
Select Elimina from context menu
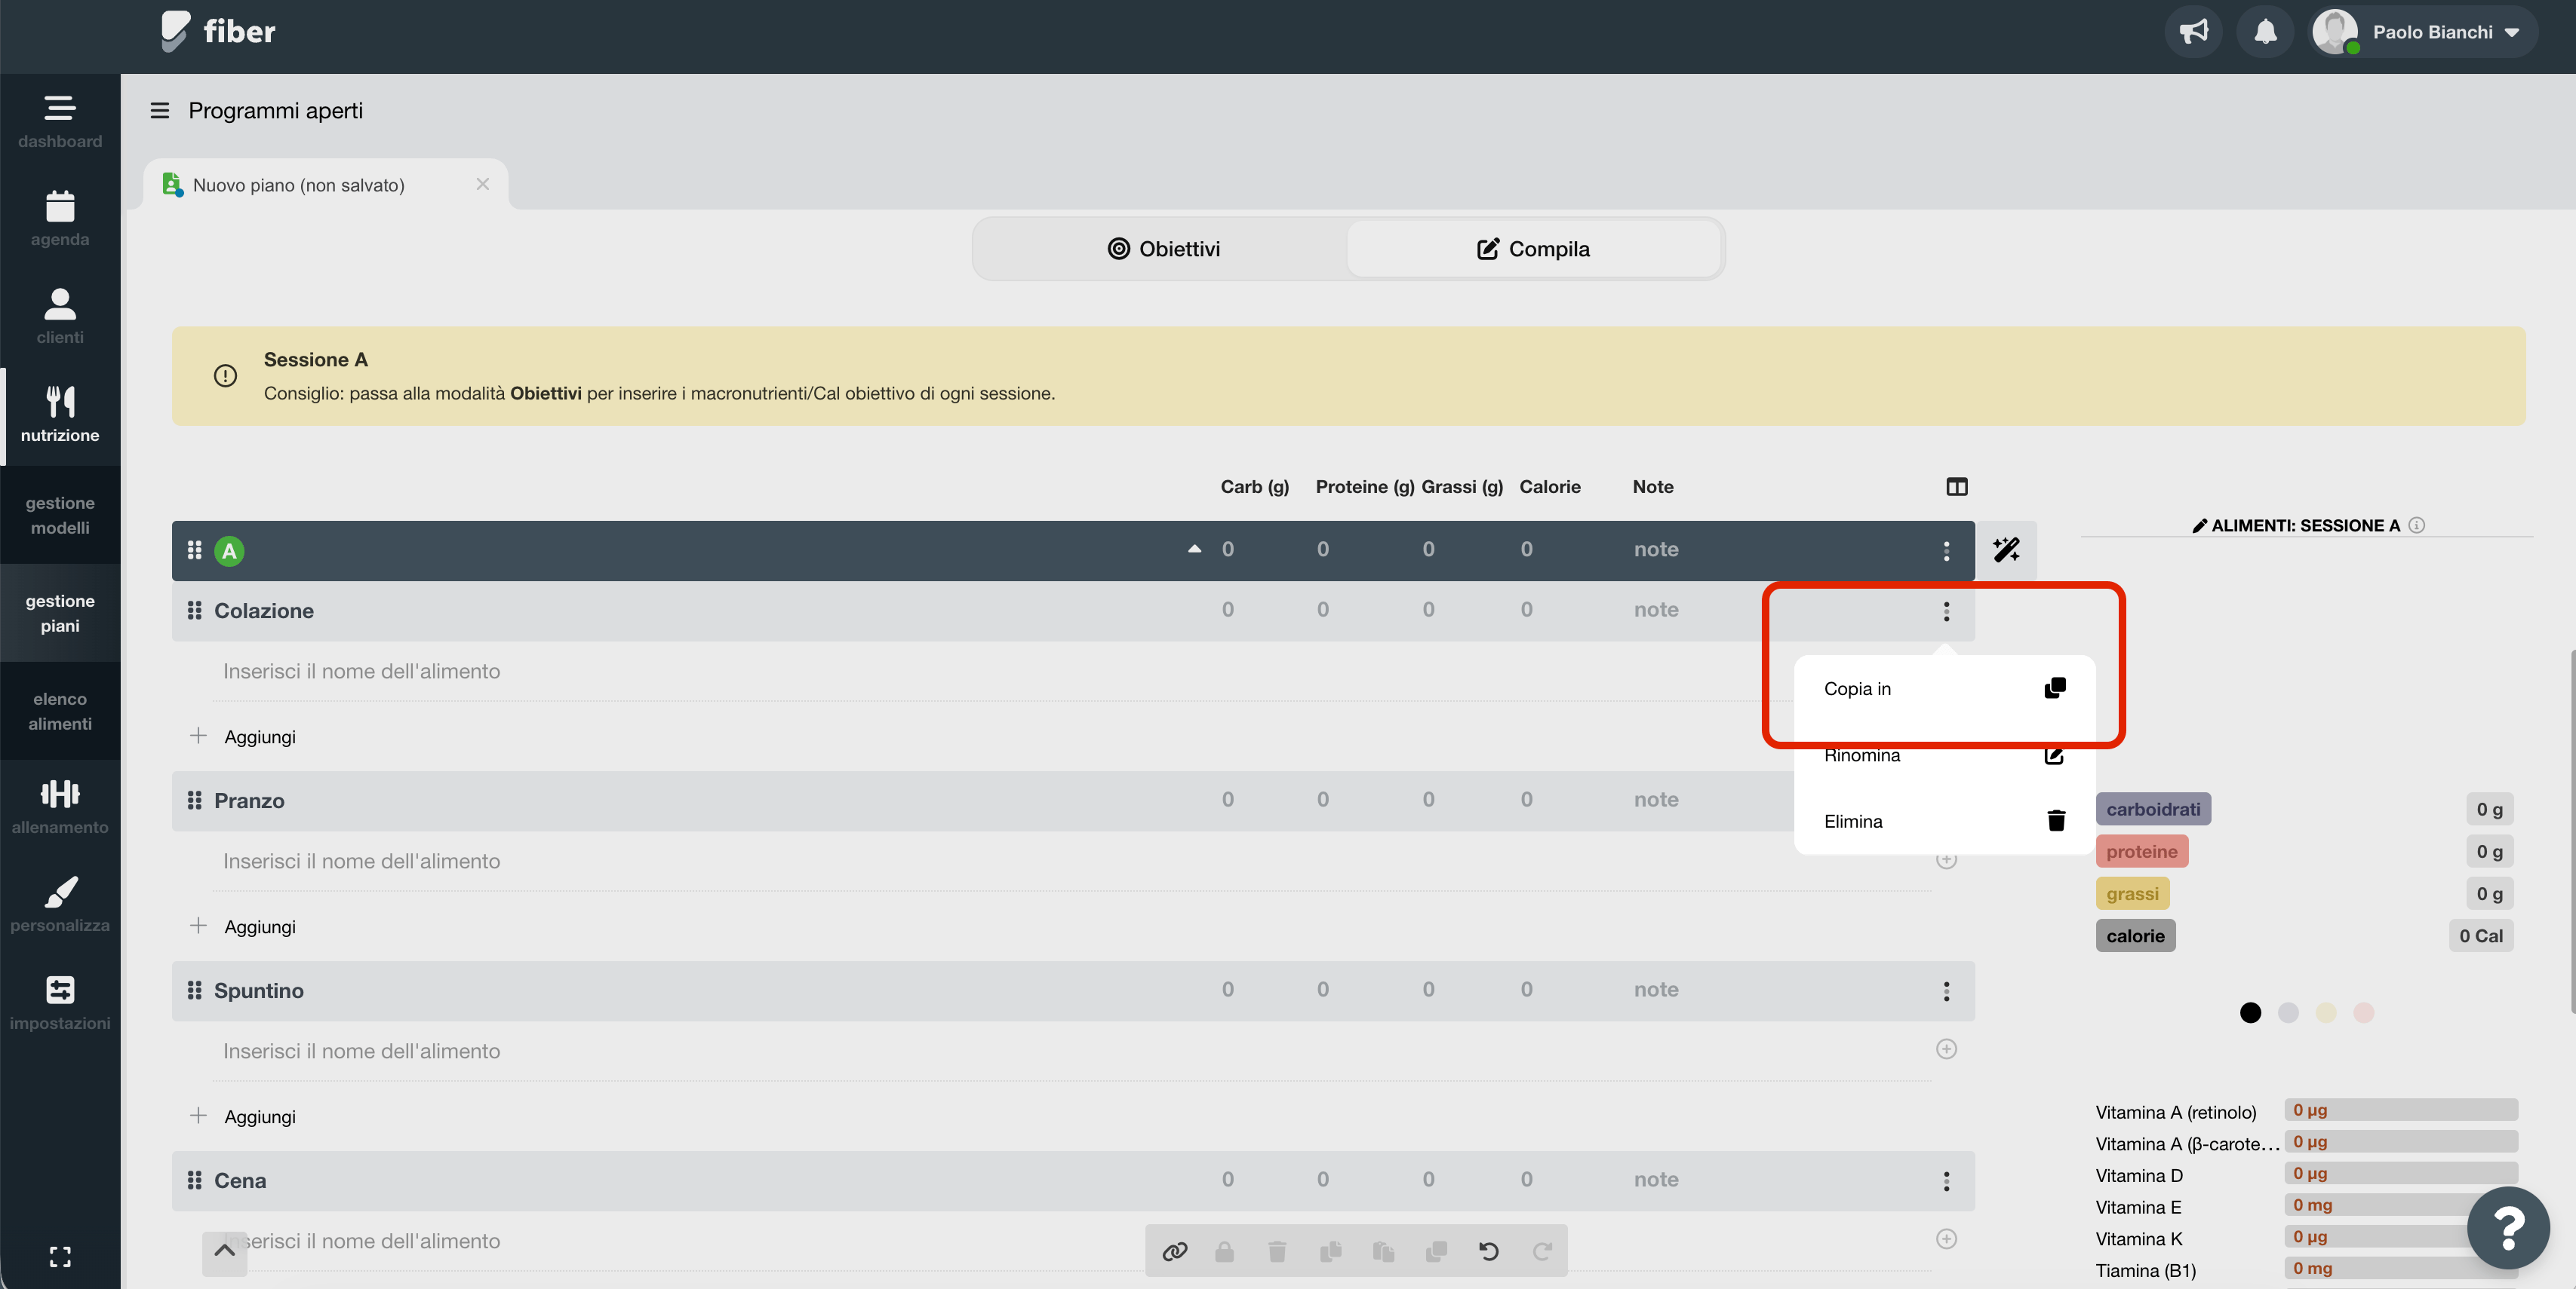(x=1944, y=822)
